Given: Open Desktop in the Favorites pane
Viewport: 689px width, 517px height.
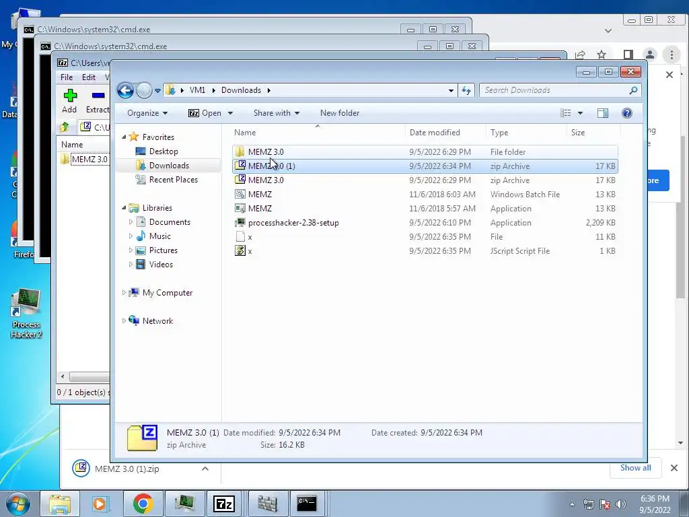Looking at the screenshot, I should (163, 151).
